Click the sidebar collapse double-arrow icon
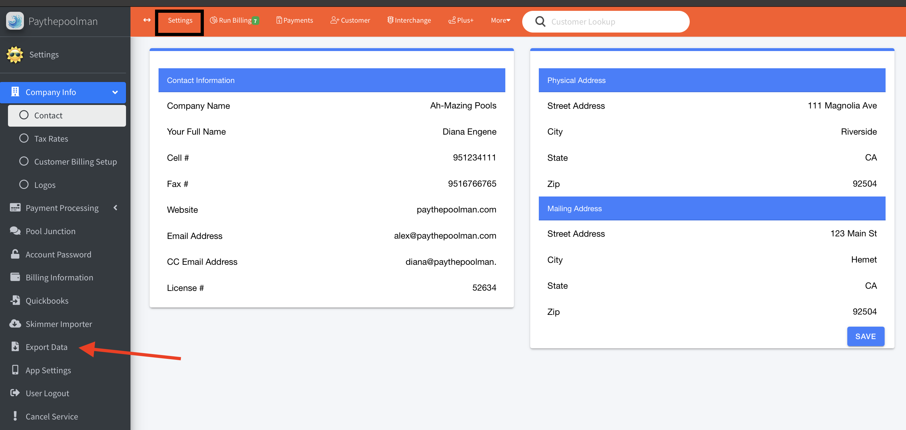 pyautogui.click(x=147, y=20)
